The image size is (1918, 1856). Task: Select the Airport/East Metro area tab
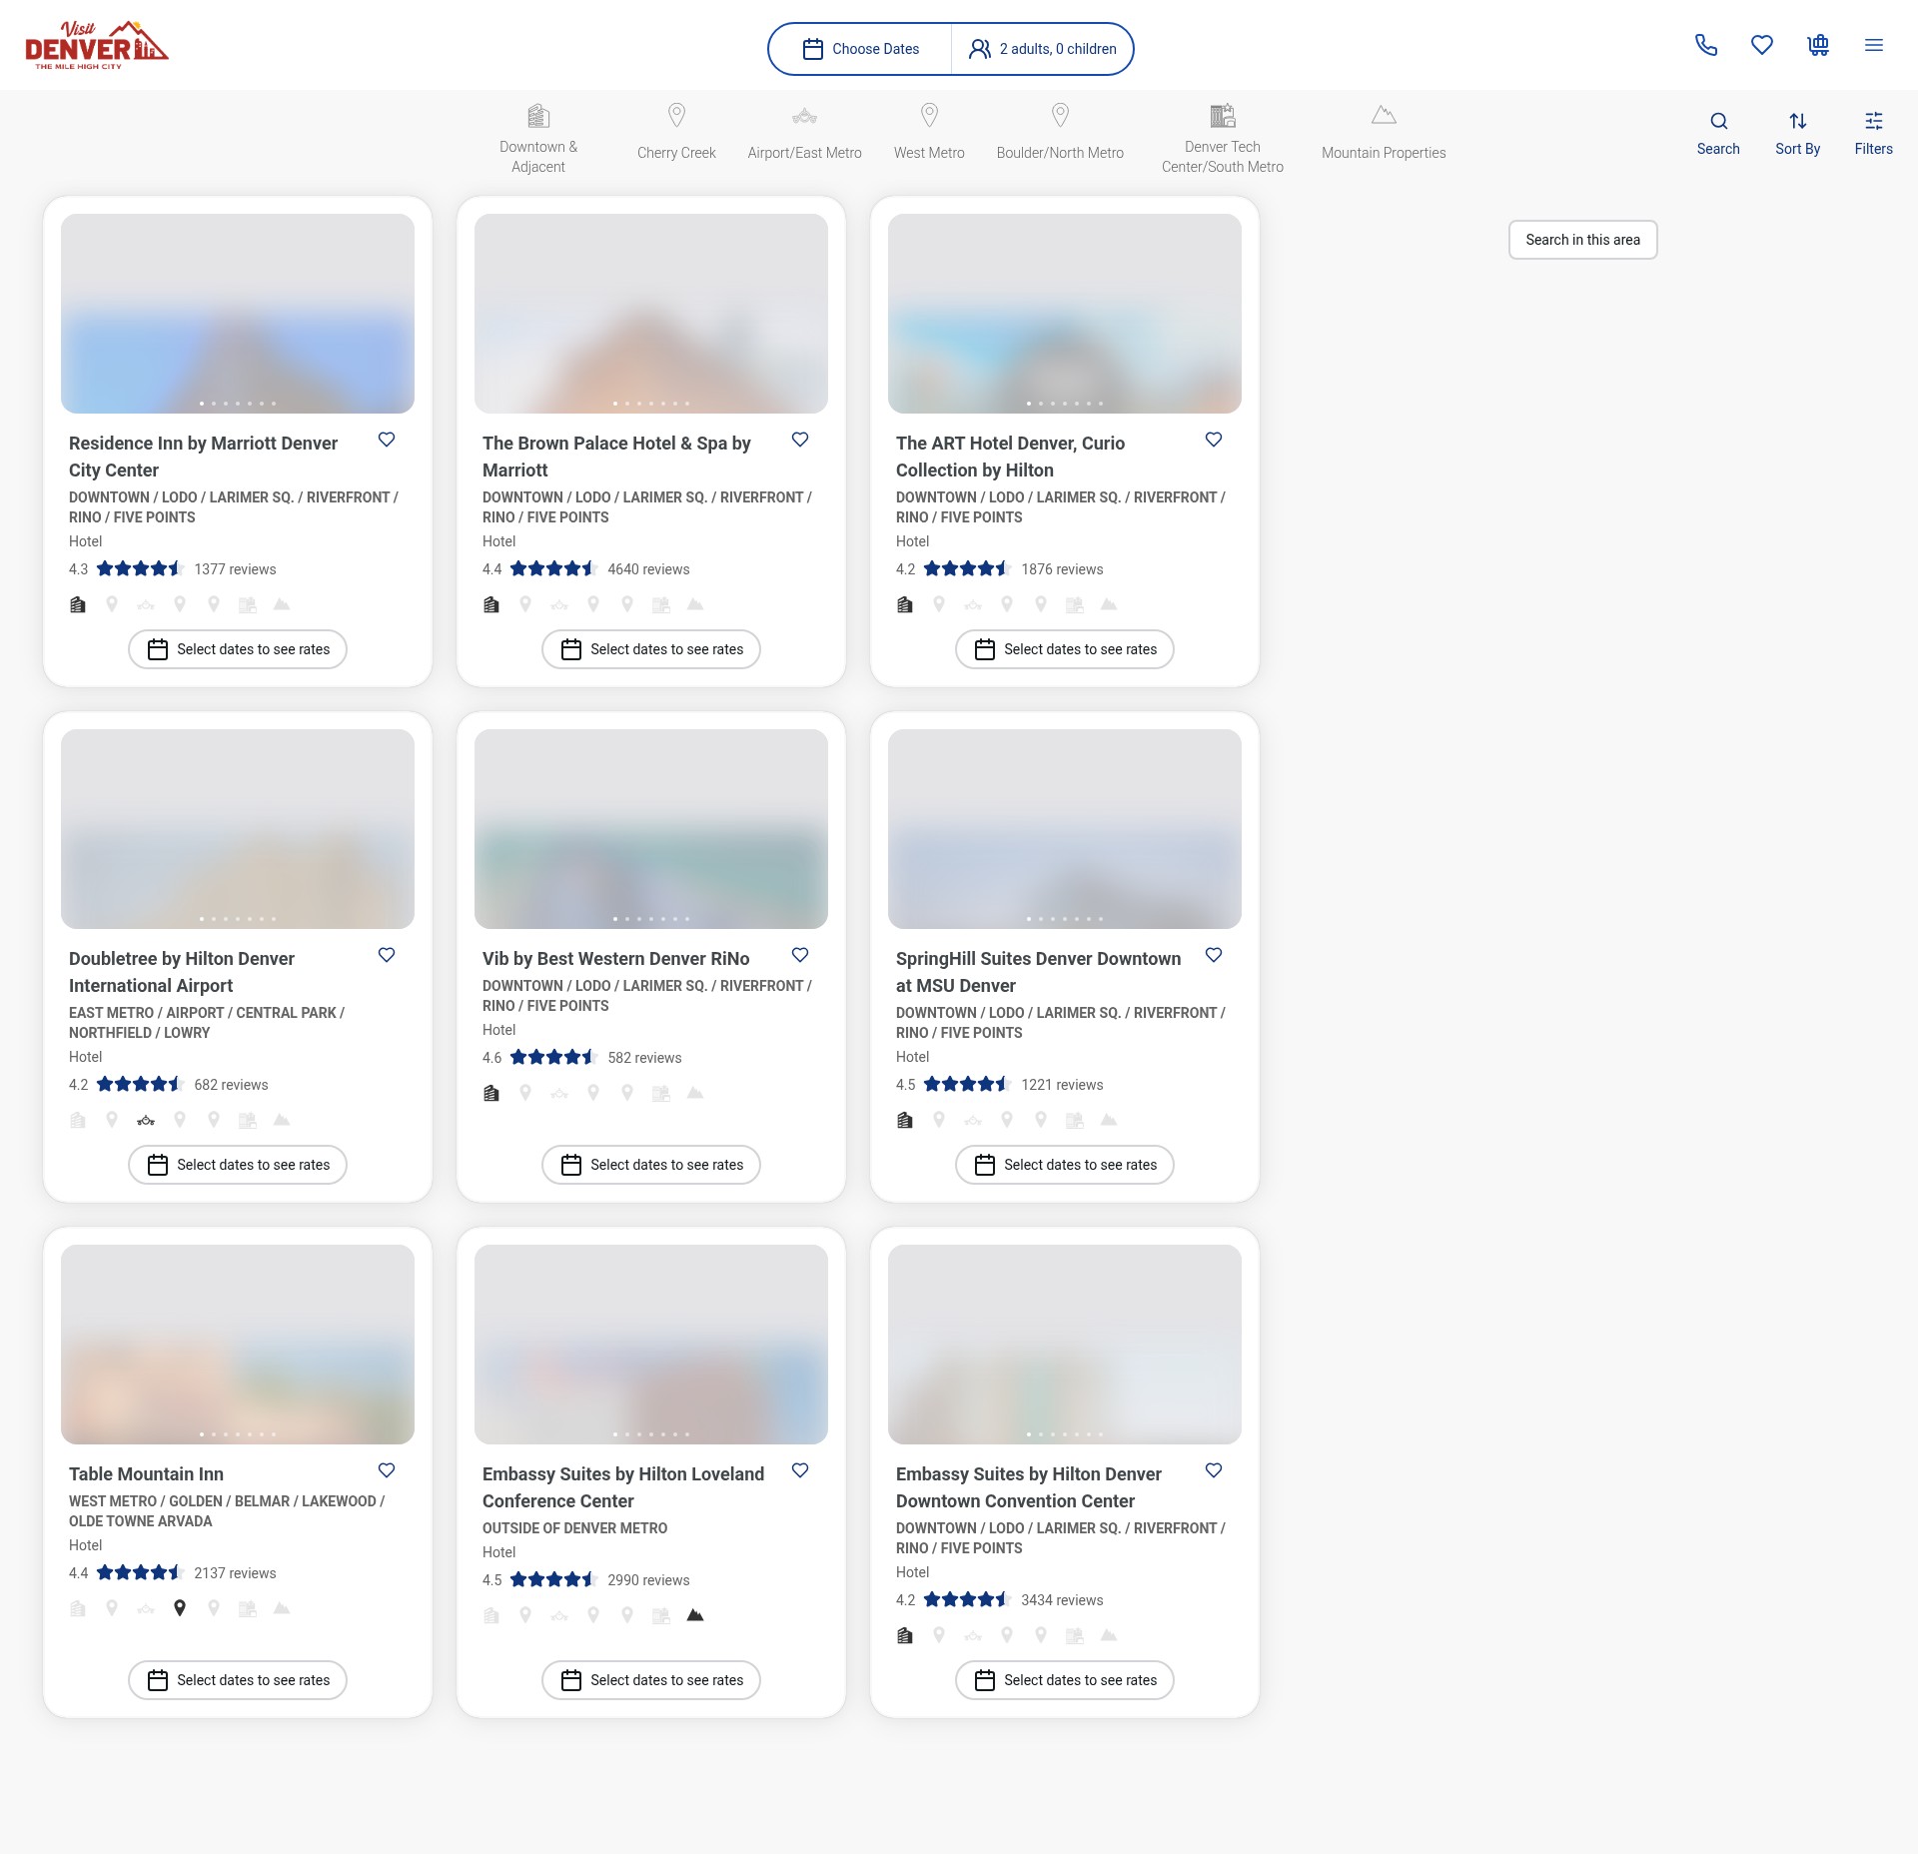805,132
